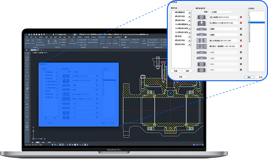Open the layout list icon left of Model tab
This screenshot has width=268, height=161.
[33, 142]
